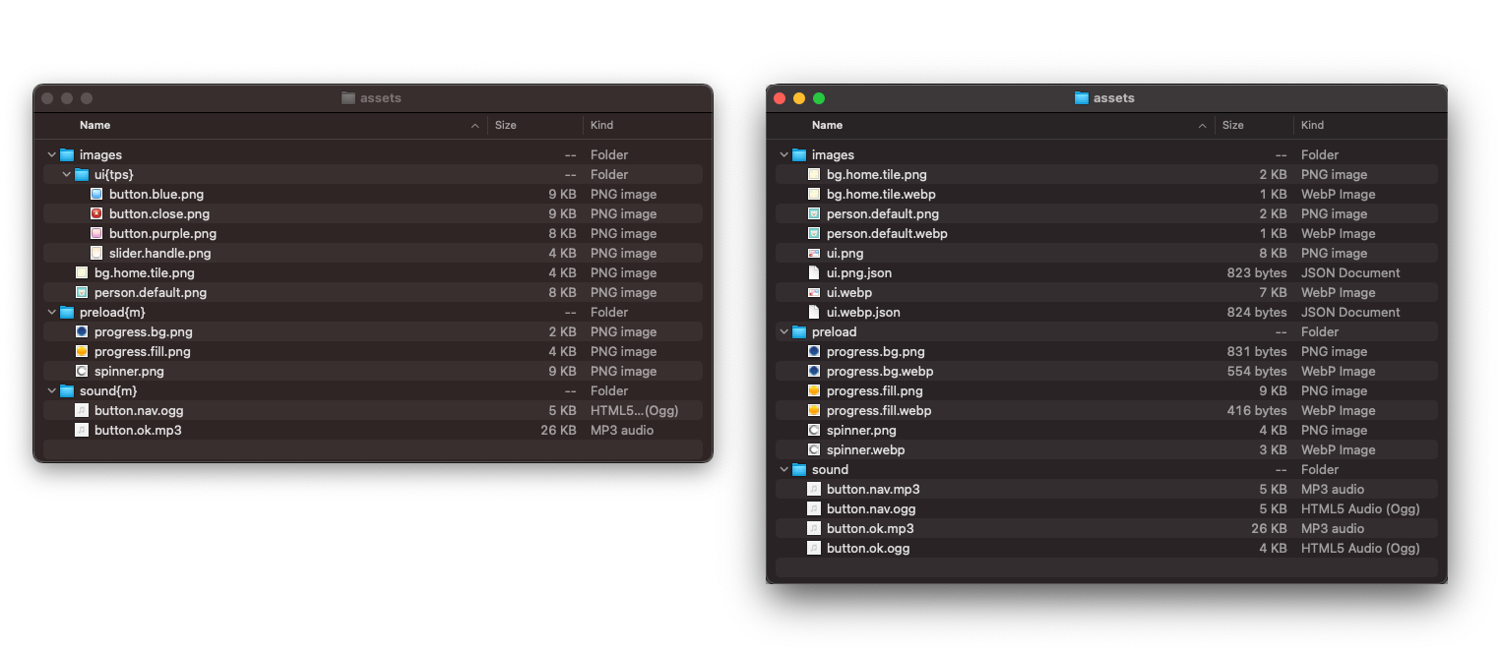This screenshot has height=653, width=1501.
Task: Sort by Kind column in right window
Action: [x=1312, y=125]
